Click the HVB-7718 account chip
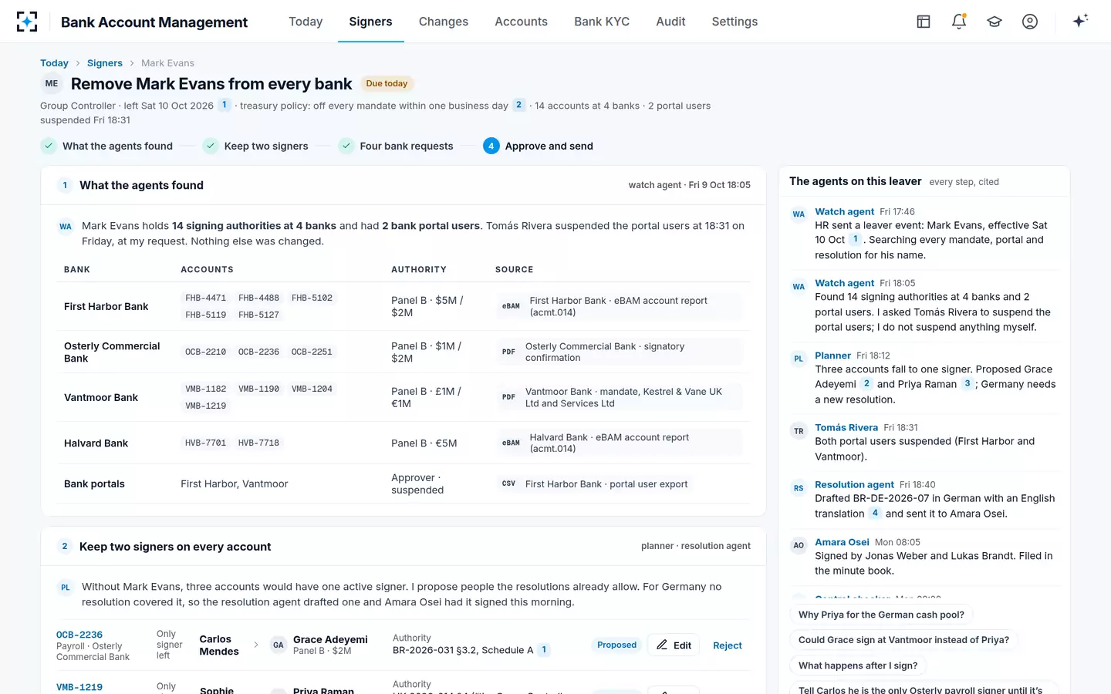The image size is (1111, 694). click(x=258, y=443)
